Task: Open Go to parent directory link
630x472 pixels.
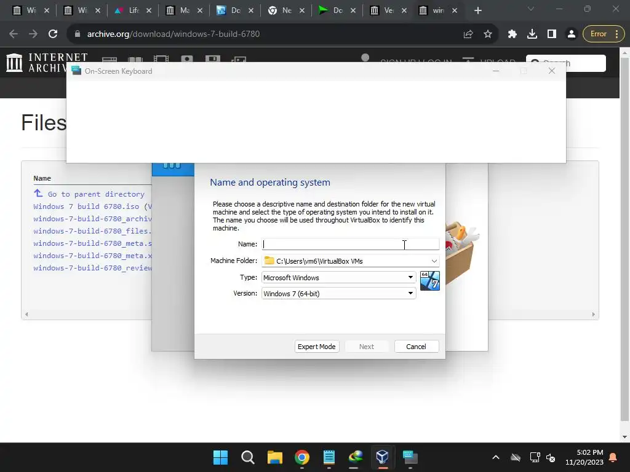Action: (x=96, y=194)
